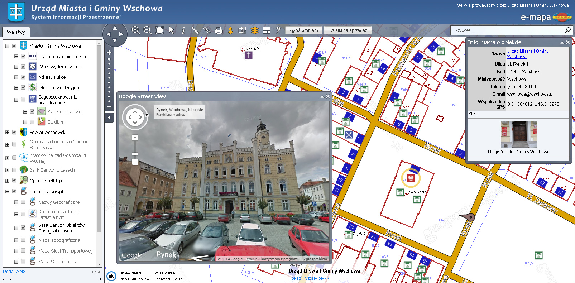
Task: Pan the map right with the arrow
Action: pyautogui.click(x=121, y=34)
